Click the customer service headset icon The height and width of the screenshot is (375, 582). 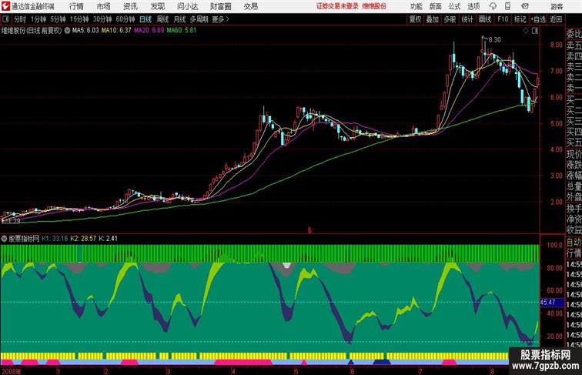(x=493, y=6)
